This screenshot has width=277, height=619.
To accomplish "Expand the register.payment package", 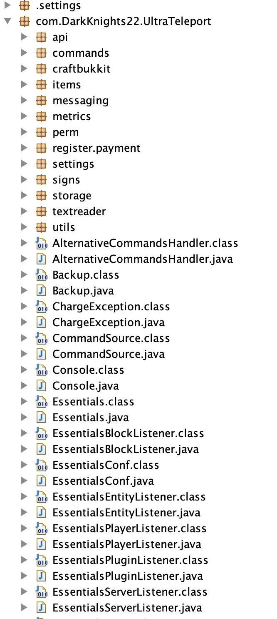I will tap(24, 148).
